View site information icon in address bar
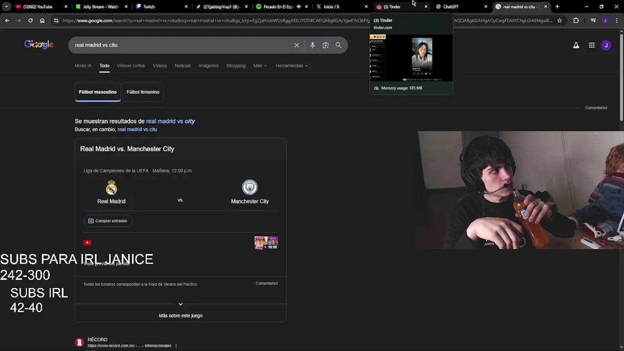 click(56, 20)
